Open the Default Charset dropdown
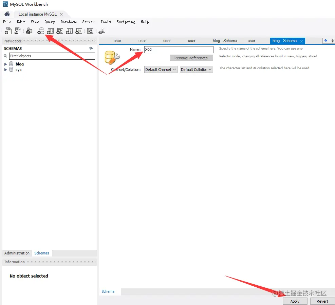 (161, 70)
